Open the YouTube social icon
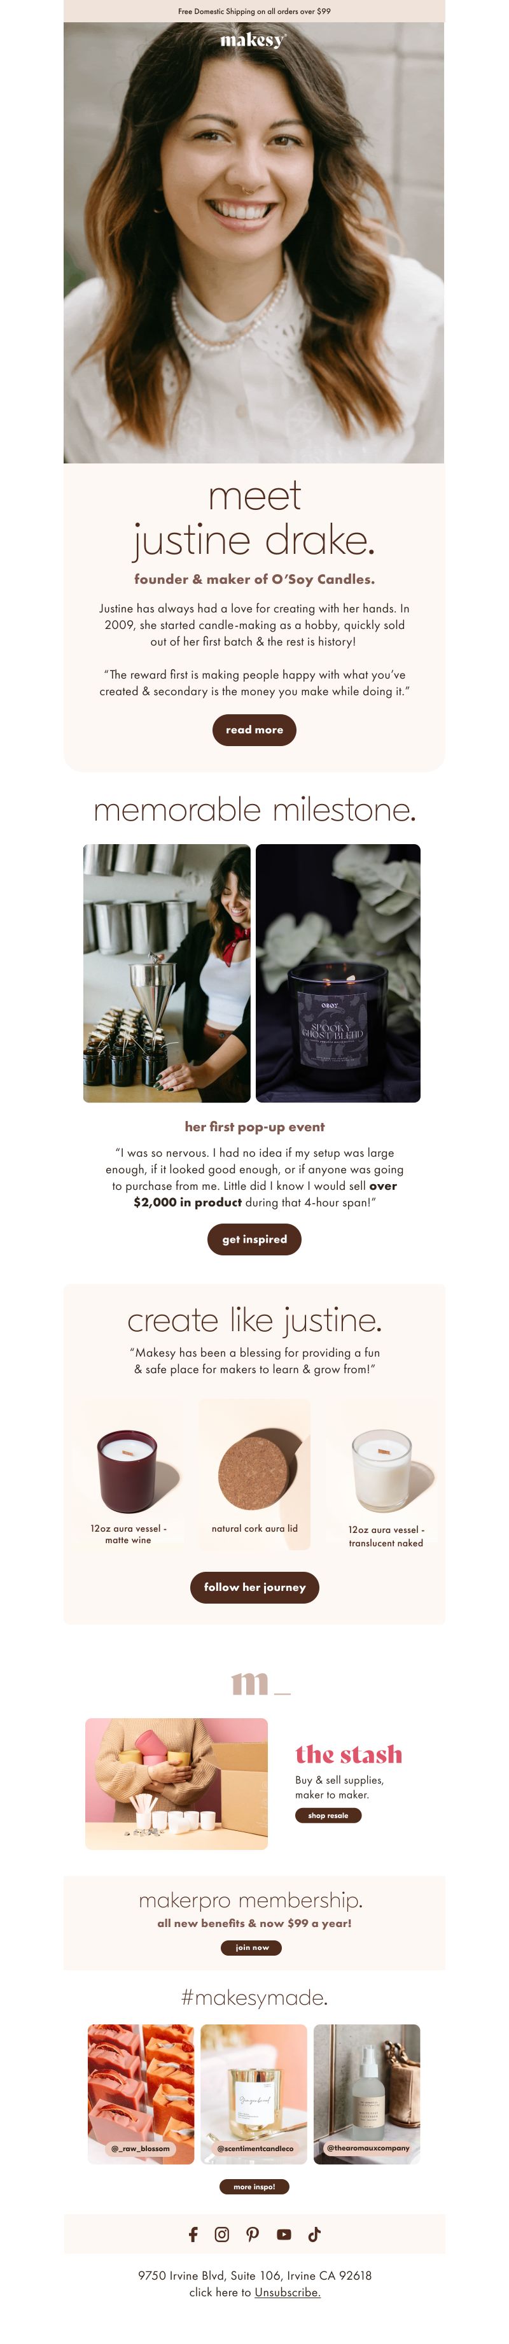 point(284,2234)
